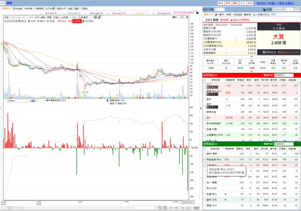Toggle select-all checkbox in 買超 table header
Image resolution: width=301 pixels, height=211 pixels.
pos(205,80)
